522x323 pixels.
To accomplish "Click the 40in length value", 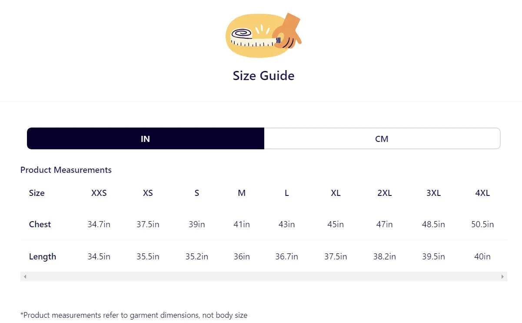I will coord(482,256).
